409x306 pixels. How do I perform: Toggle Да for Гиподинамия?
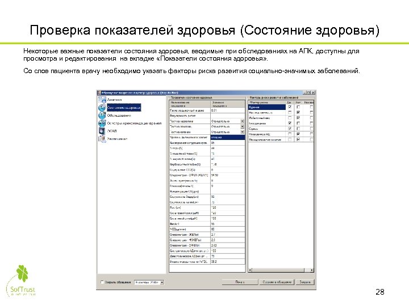tap(290, 124)
